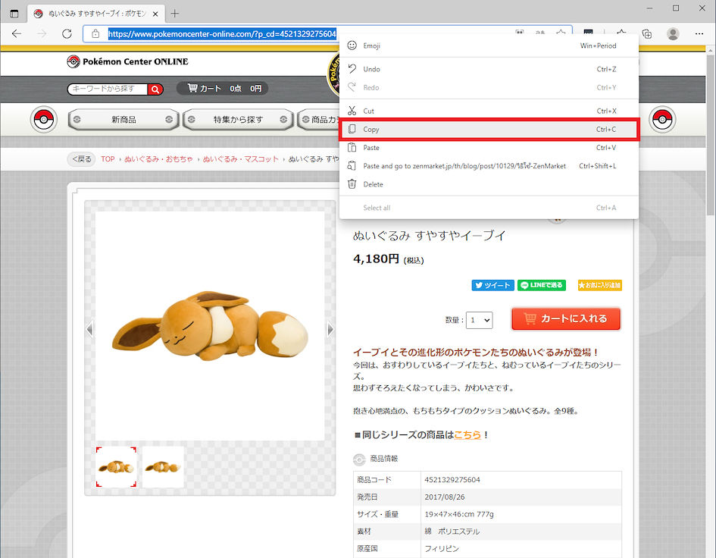Click the material value 綿 ポリエステル
The width and height of the screenshot is (716, 558).
[x=452, y=531]
